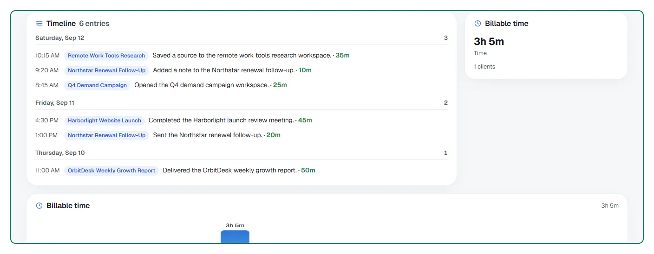Screen dimensions: 654x254
Task: Click the 'Saturday, Sep 12' date header
Action: (x=60, y=38)
